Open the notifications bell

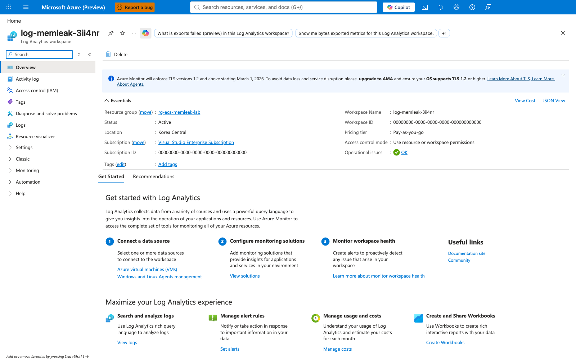[x=441, y=7]
